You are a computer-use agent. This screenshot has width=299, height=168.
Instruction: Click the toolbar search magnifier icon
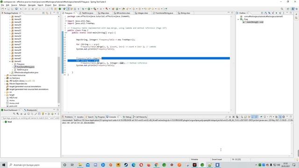click(x=282, y=9)
